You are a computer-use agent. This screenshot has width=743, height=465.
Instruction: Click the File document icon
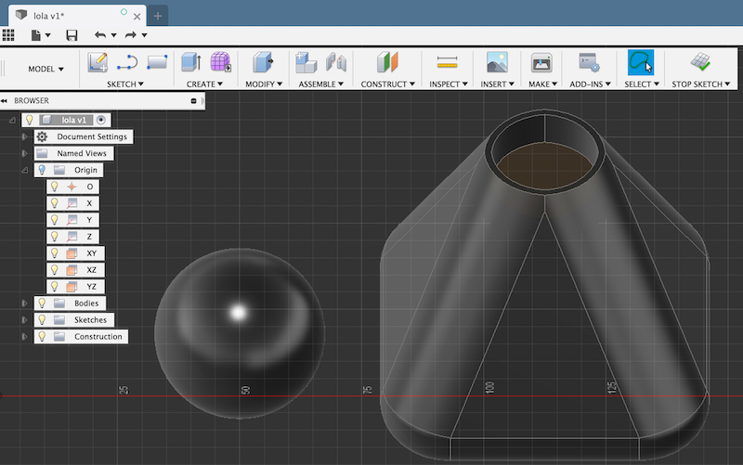(35, 35)
